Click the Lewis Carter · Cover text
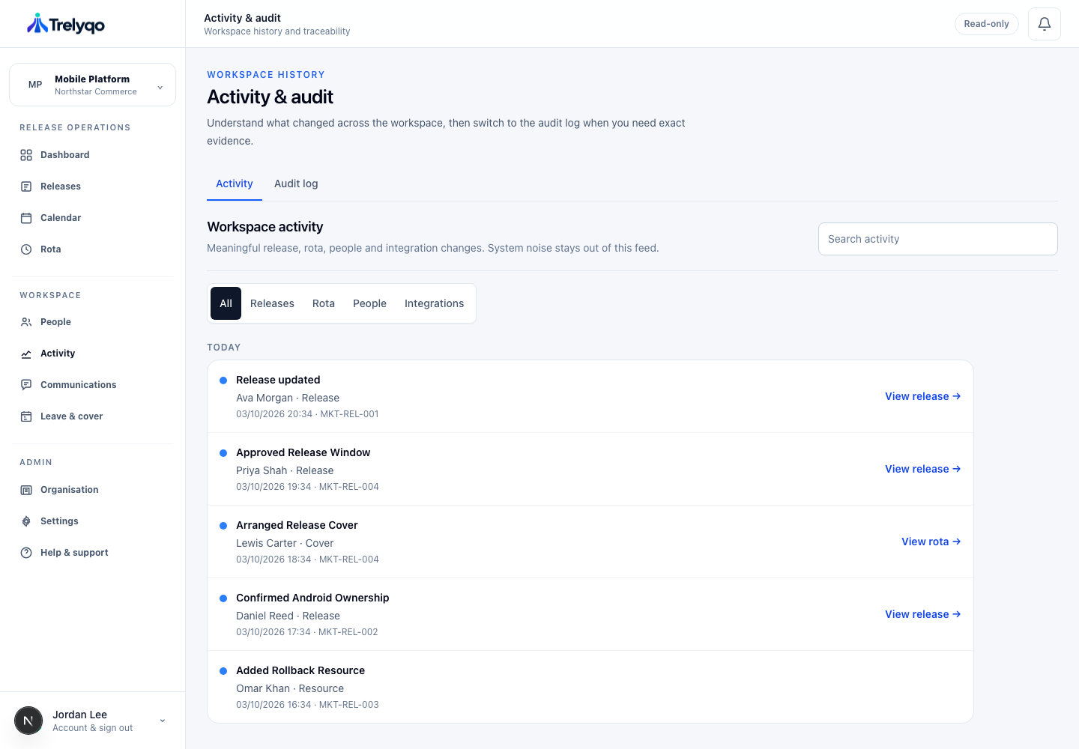This screenshot has height=749, width=1079. coord(285,543)
